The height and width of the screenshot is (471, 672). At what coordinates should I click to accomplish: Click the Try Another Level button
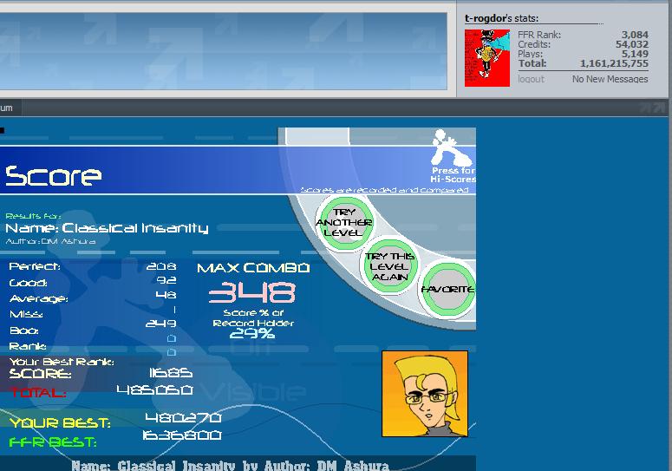[x=344, y=222]
